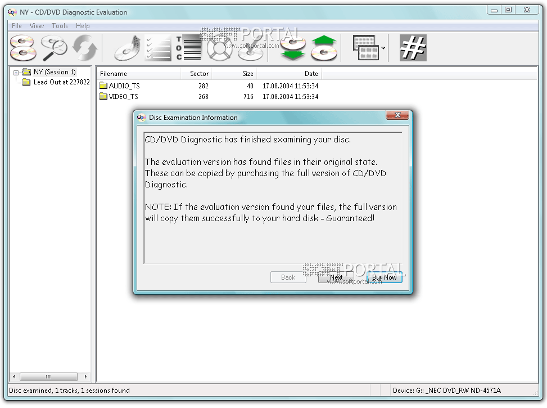The height and width of the screenshot is (408, 547).
Task: Select the VIDEO_TS folder row
Action: pos(123,97)
